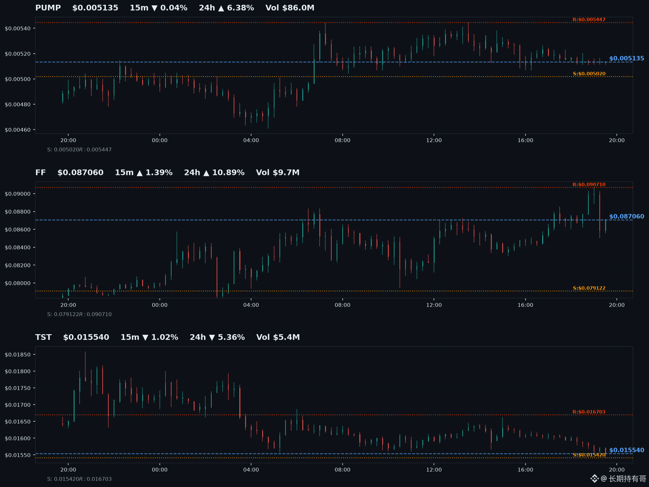The height and width of the screenshot is (487, 649).
Task: Click the R:$0.016703 resistance label
Action: (x=589, y=412)
